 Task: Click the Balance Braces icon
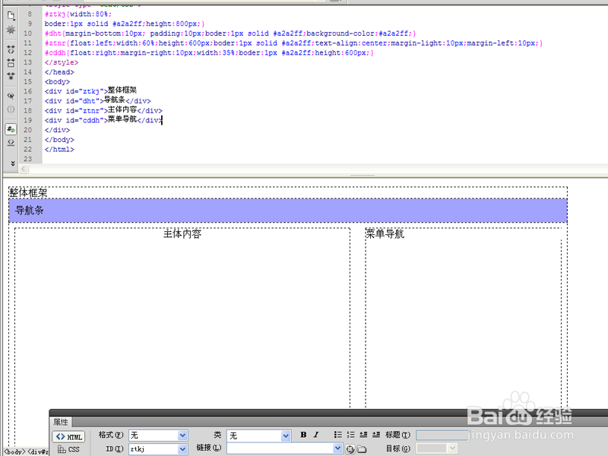(x=11, y=109)
